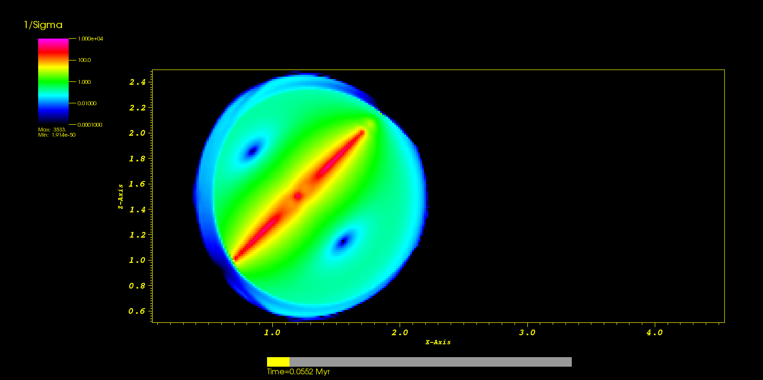Click Z-axis tick label '1.2'
The width and height of the screenshot is (763, 380).
tap(137, 235)
